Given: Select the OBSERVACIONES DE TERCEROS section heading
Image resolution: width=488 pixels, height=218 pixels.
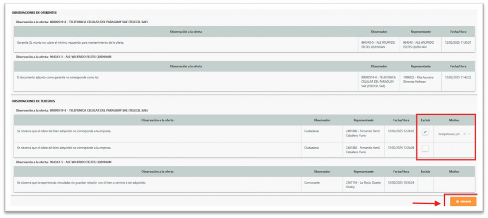Looking at the screenshot, I should [33, 101].
